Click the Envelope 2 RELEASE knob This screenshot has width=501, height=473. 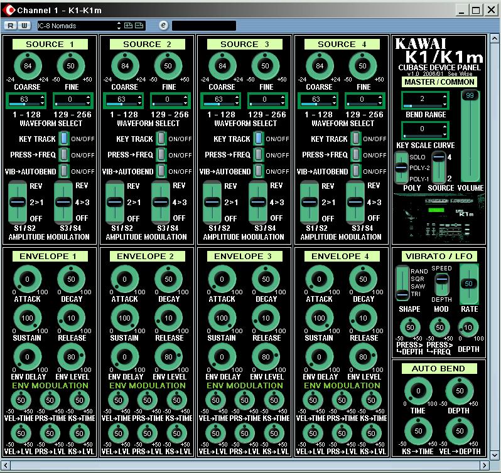[168, 318]
